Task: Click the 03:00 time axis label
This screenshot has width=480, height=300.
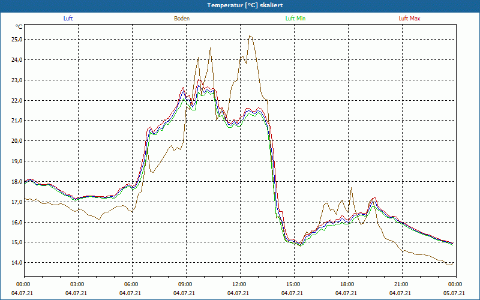Action: coord(78,284)
